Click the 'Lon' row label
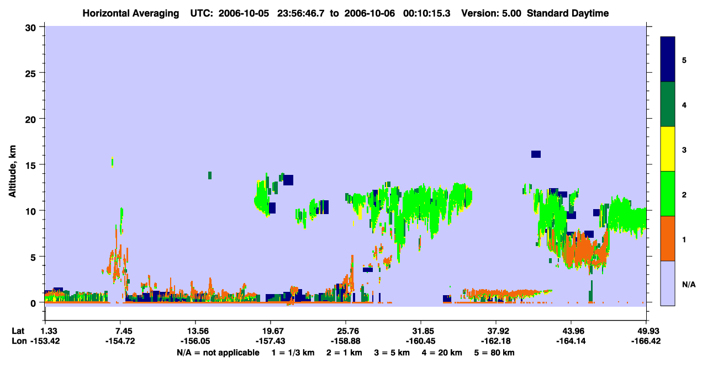The image size is (718, 368). pos(18,341)
